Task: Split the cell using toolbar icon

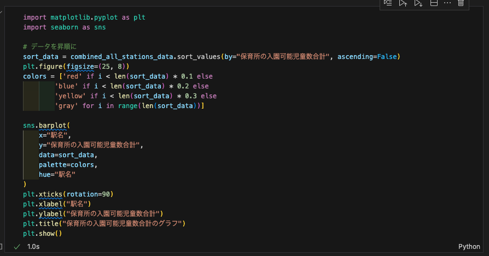Action: click(434, 3)
